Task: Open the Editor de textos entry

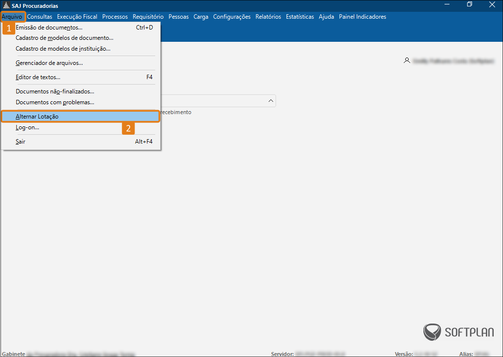Action: click(38, 77)
